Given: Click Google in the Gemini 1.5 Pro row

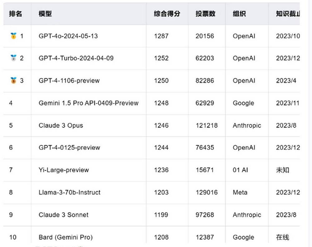Looking at the screenshot, I should (243, 103).
